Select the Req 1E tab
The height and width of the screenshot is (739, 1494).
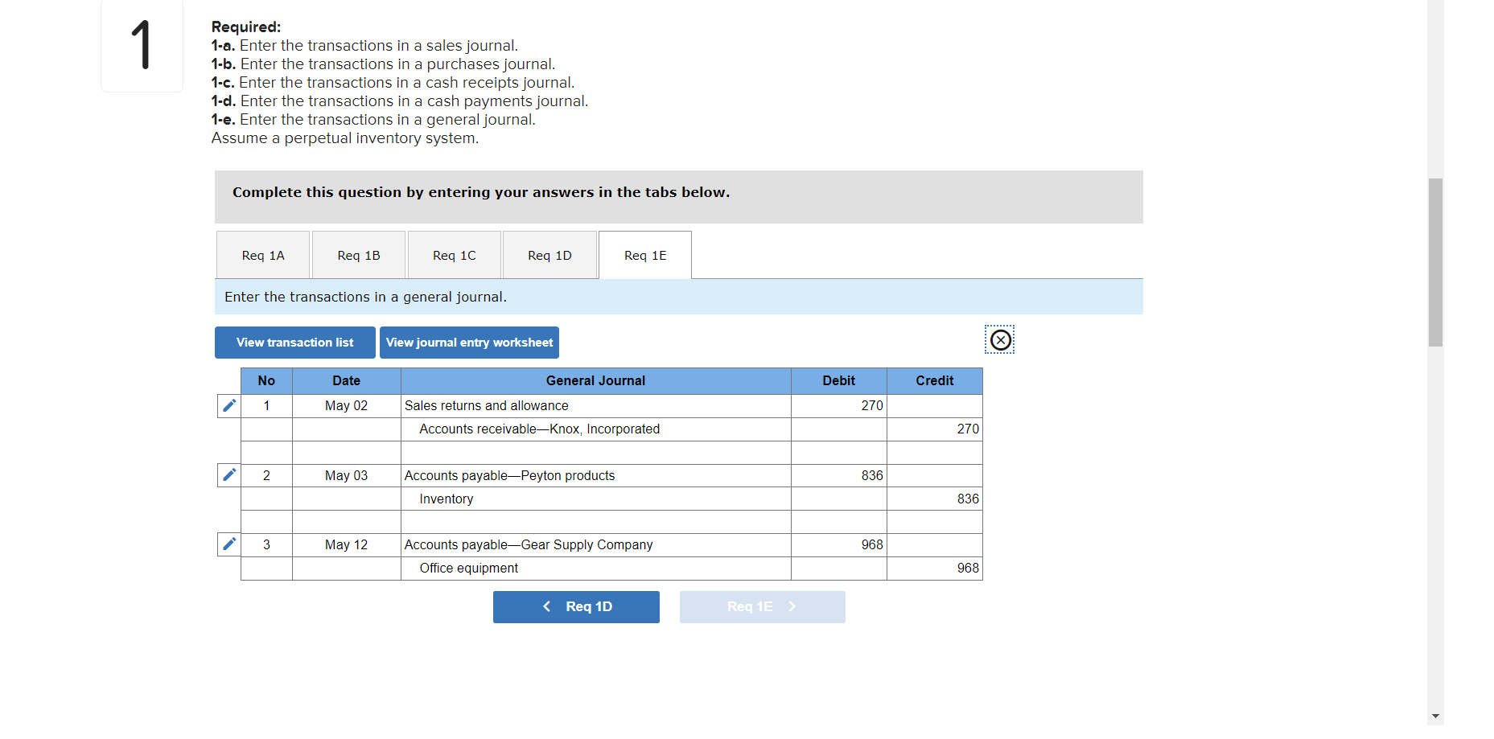(644, 255)
